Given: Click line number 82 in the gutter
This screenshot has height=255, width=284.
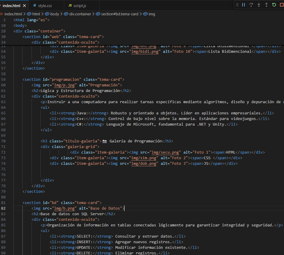Looking at the screenshot, I should point(4,208).
